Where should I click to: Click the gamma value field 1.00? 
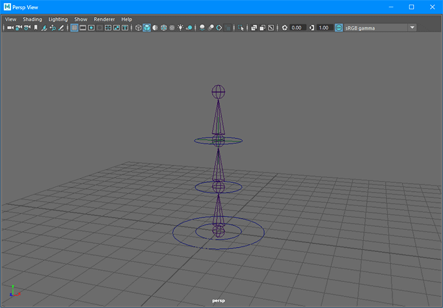[x=325, y=28]
